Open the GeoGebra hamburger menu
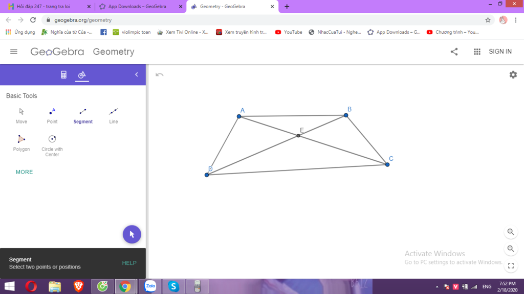This screenshot has height=294, width=524. coord(14,52)
